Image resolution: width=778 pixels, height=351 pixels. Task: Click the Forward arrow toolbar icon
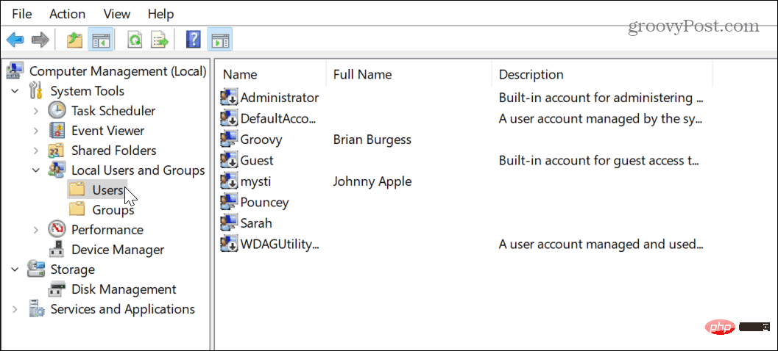tap(40, 40)
